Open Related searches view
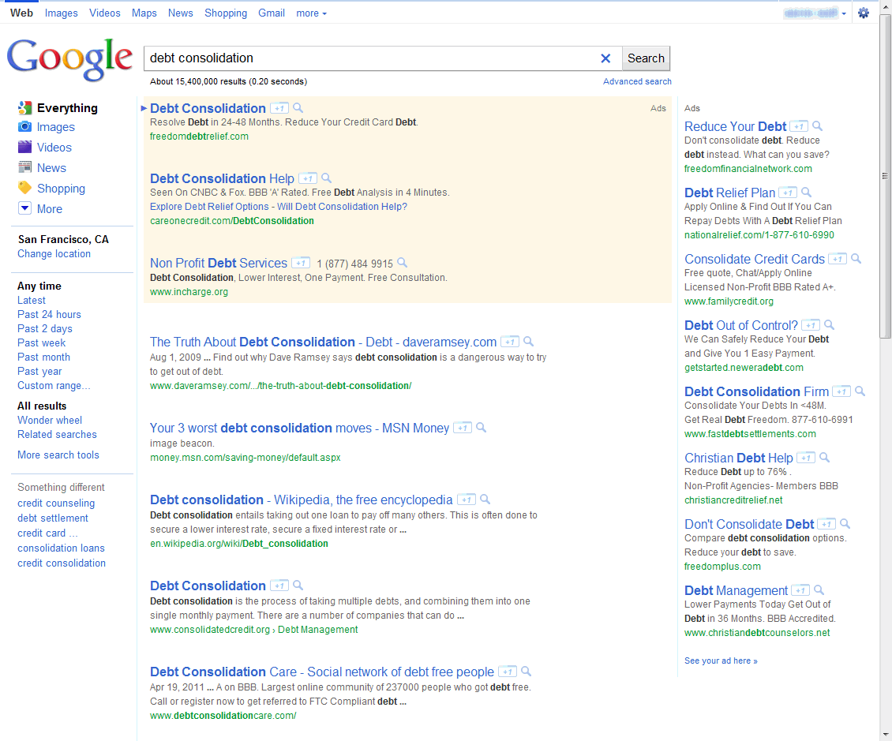 57,435
